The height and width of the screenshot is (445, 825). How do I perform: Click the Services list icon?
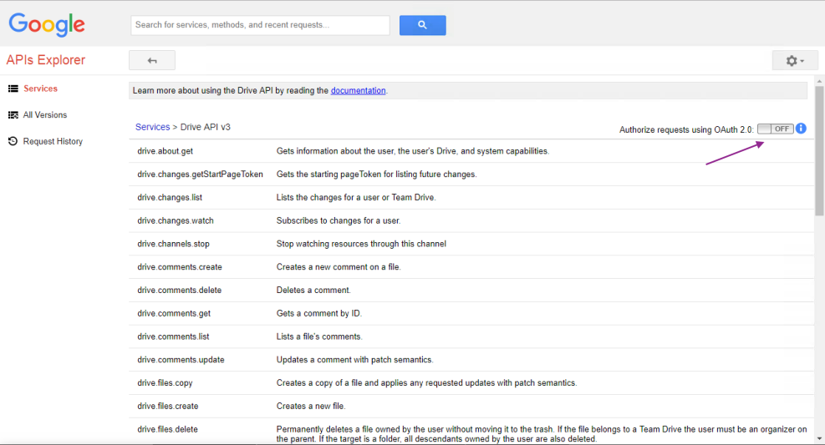tap(13, 88)
